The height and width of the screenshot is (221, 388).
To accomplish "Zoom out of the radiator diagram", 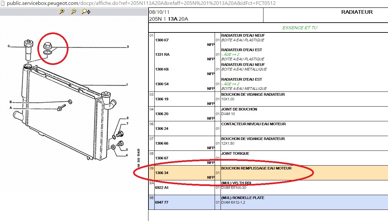I will click(74, 12).
